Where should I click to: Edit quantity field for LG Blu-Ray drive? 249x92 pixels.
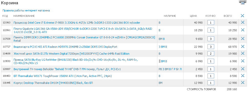click(211, 61)
